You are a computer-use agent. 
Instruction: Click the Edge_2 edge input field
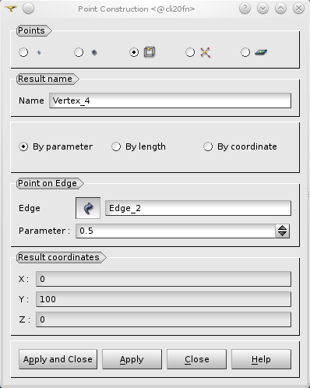tap(198, 208)
